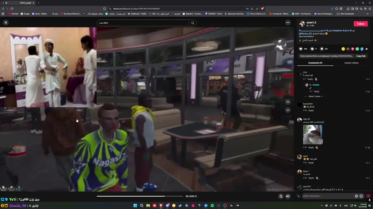Screen dimensions: 373x209
Task: Go to previous video with up arrow
Action: [288, 102]
